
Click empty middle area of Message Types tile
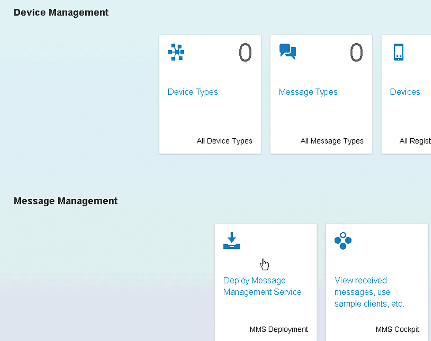pyautogui.click(x=321, y=117)
